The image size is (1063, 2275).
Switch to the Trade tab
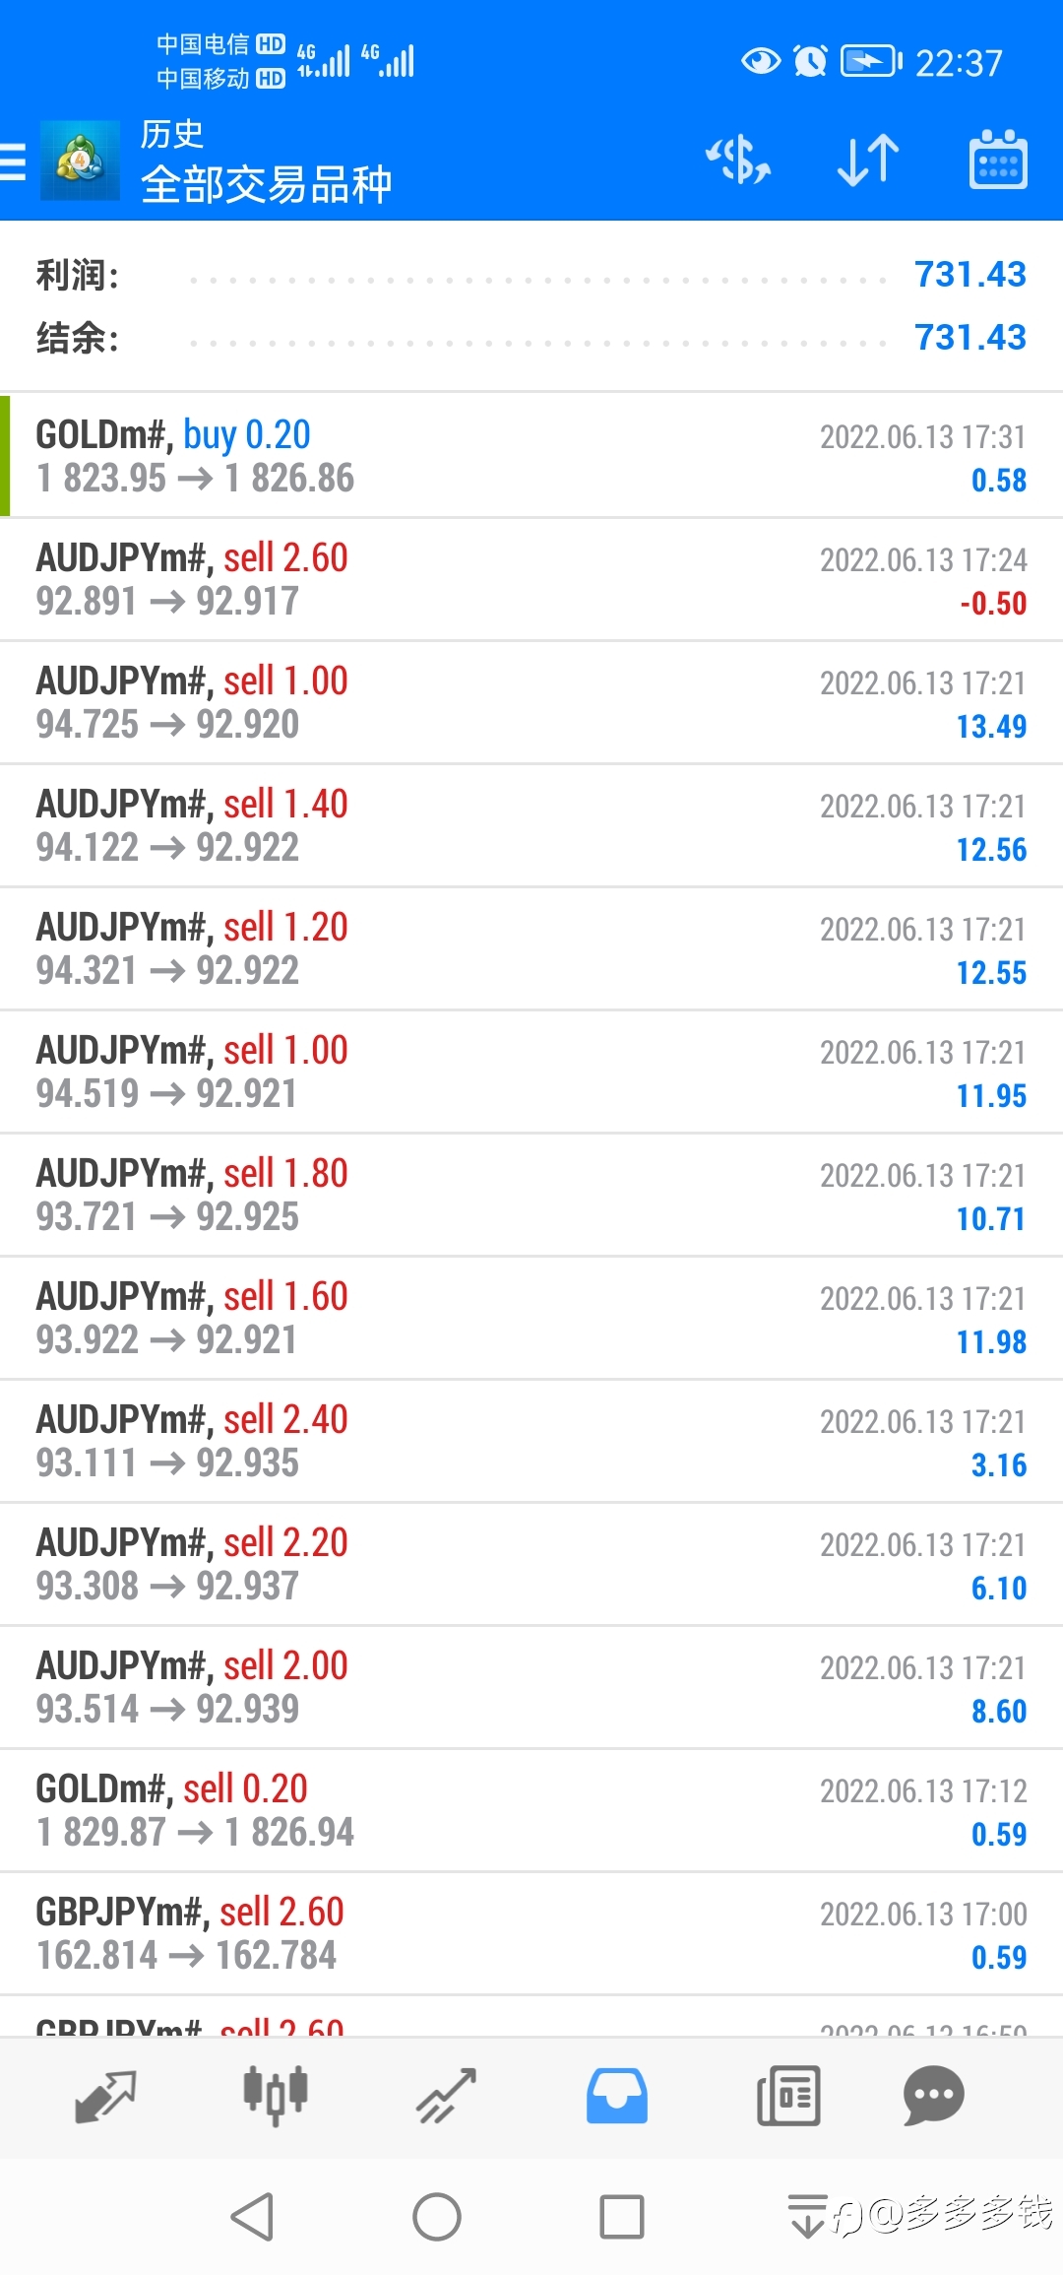tap(446, 2096)
